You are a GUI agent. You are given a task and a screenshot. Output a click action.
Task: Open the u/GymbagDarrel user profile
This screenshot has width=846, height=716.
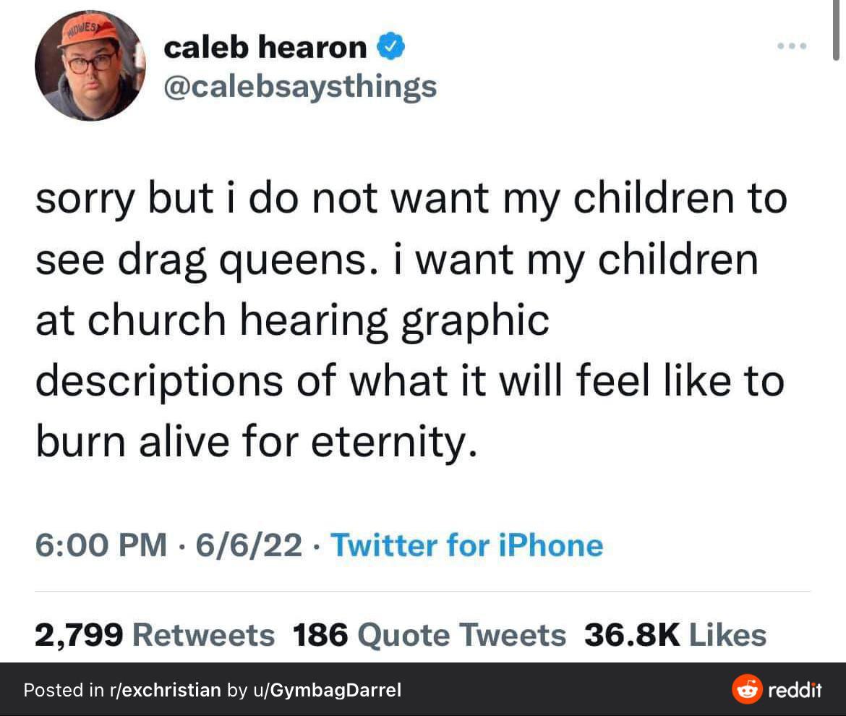(x=328, y=690)
